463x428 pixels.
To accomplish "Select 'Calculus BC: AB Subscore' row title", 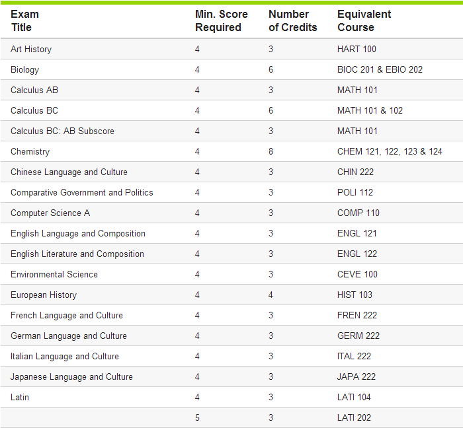I will click(62, 131).
